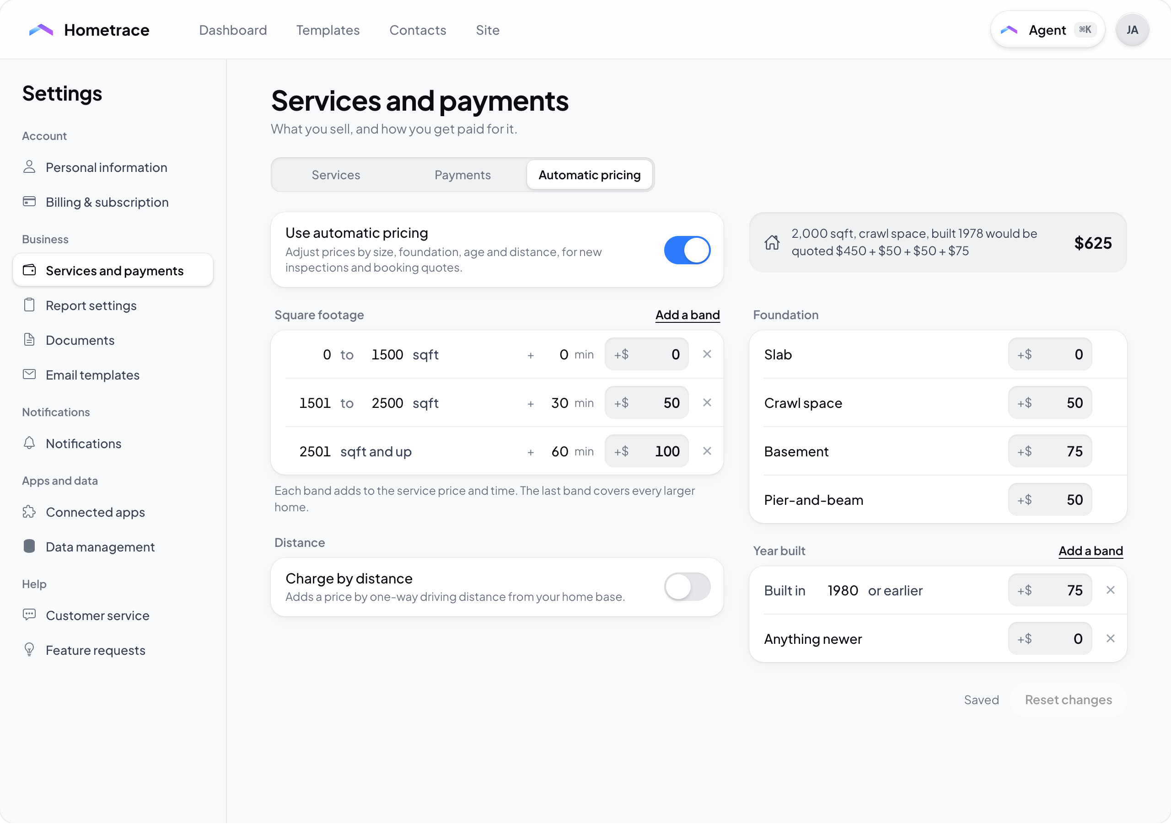The height and width of the screenshot is (824, 1171).
Task: Click the Report settings clipboard icon
Action: 29,305
